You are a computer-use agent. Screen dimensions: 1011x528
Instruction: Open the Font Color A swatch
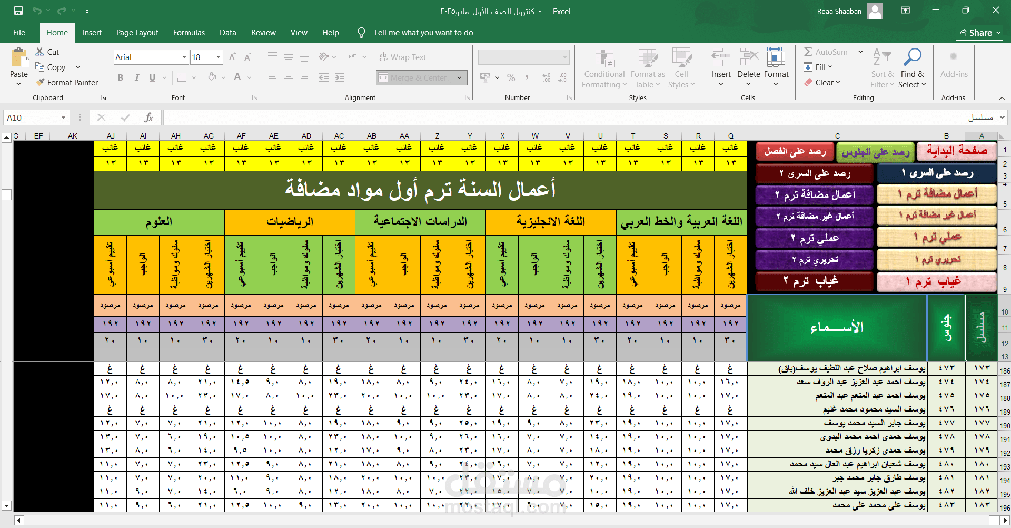click(237, 77)
